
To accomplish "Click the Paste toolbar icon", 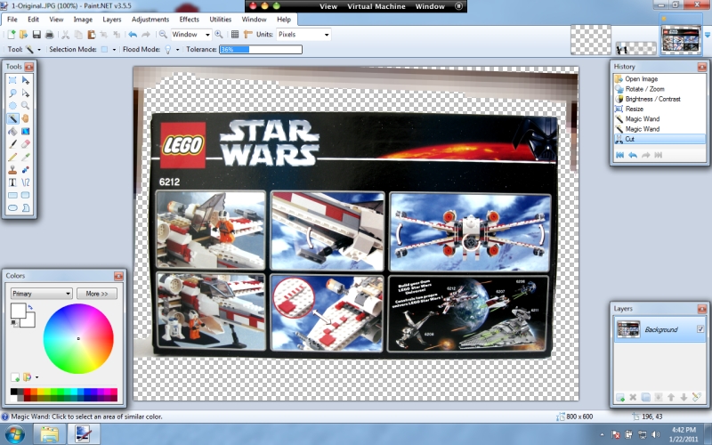I will 92,35.
